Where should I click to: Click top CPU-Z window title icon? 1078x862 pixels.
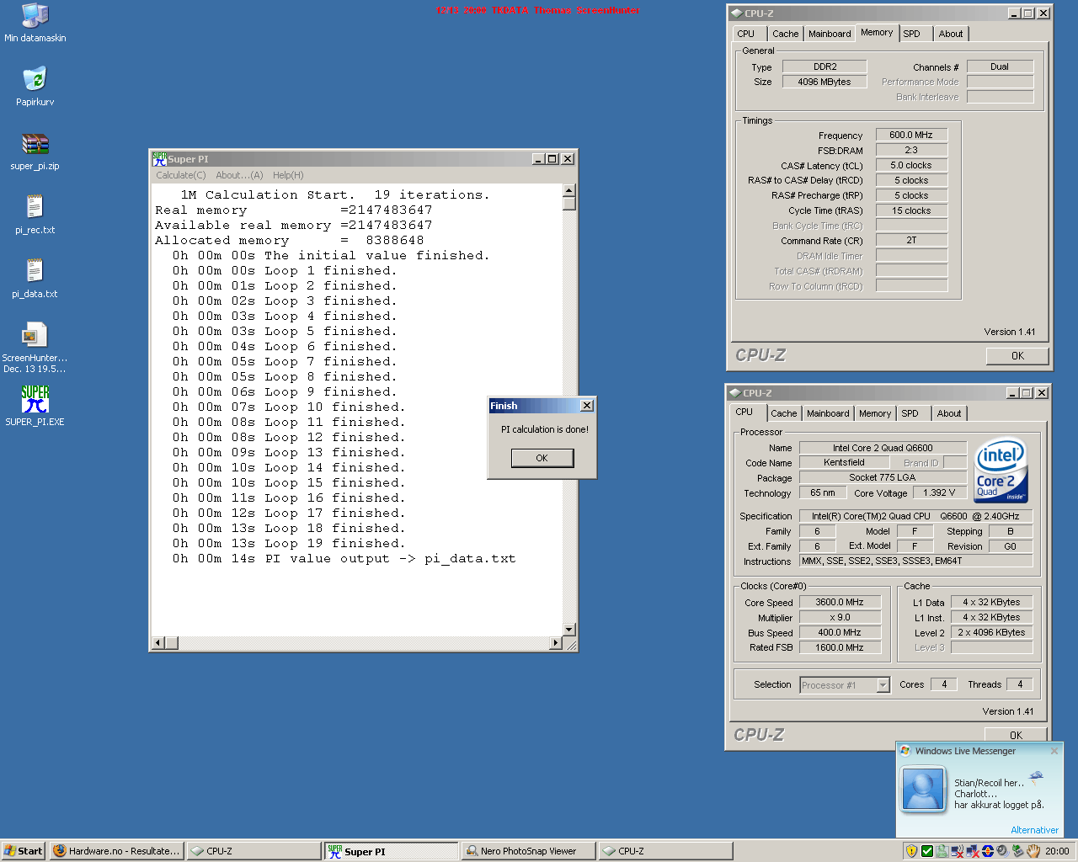tap(736, 13)
